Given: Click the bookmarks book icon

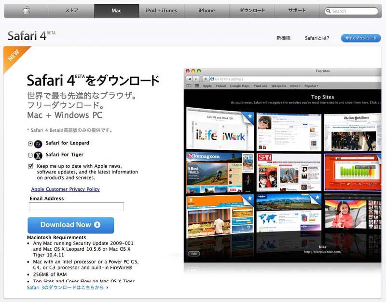Looking at the screenshot, I should [x=189, y=86].
